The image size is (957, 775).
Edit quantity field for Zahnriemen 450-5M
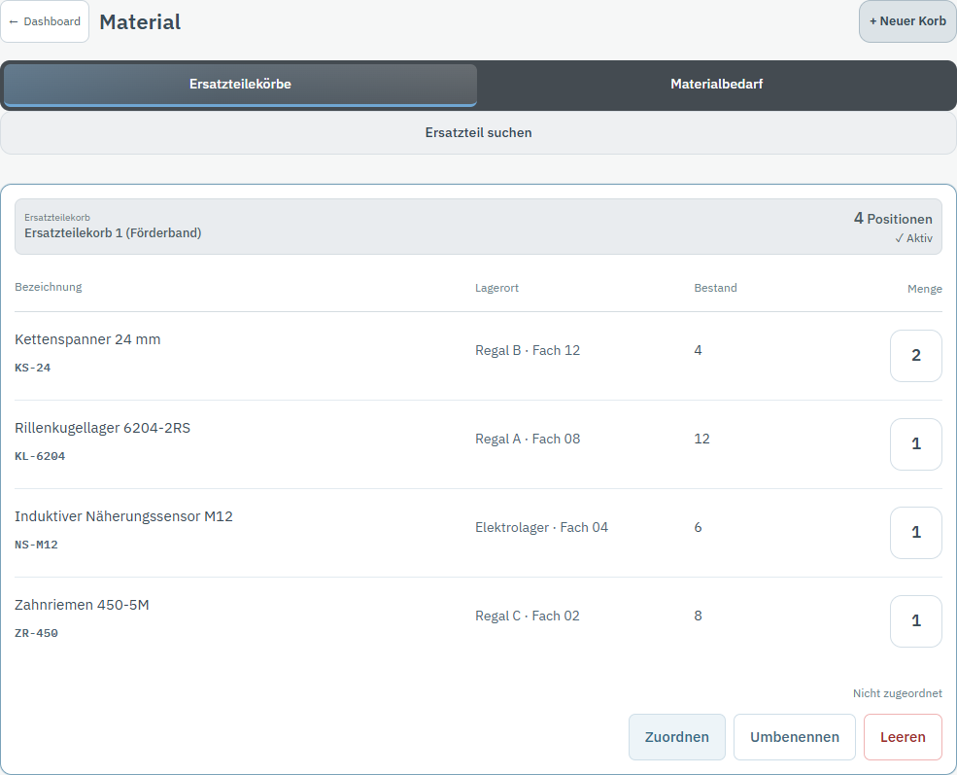point(916,621)
